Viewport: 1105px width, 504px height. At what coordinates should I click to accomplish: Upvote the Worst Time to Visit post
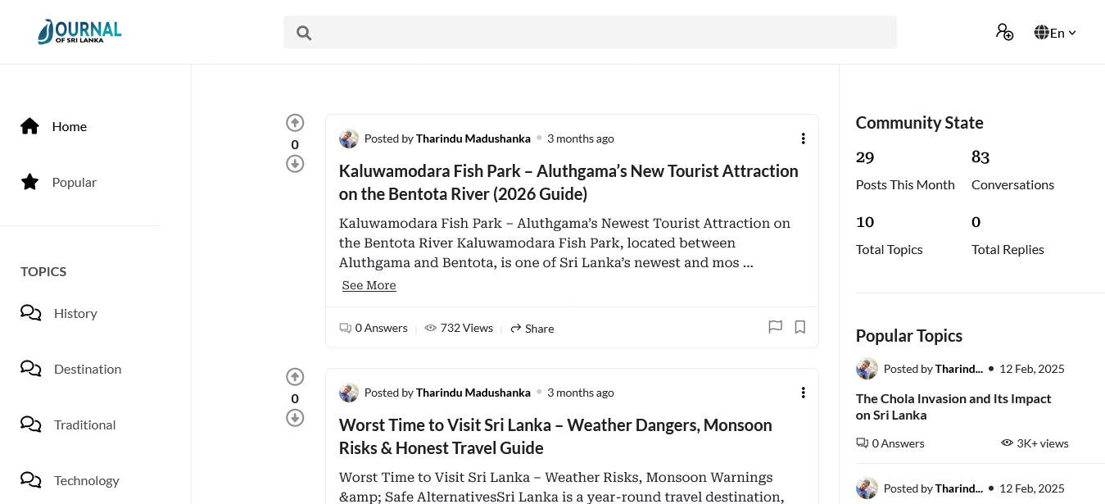[x=295, y=377]
